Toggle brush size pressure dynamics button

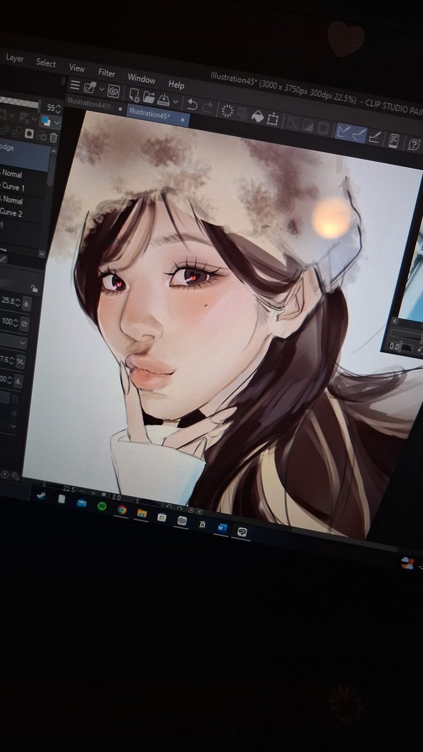tap(26, 303)
